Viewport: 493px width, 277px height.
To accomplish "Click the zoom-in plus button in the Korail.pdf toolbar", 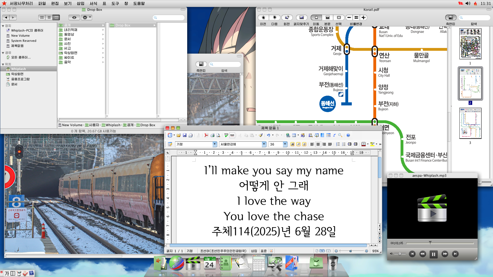I will [363, 17].
